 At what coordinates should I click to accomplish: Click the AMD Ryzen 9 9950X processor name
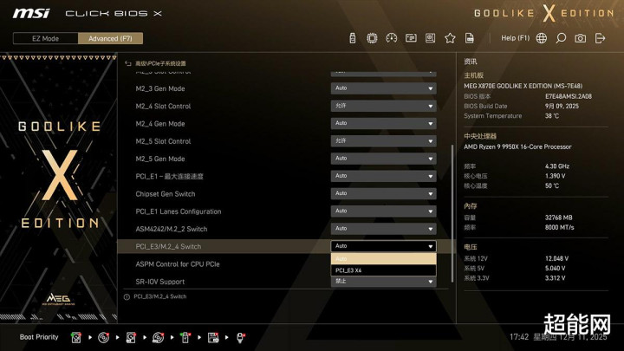[x=517, y=146]
